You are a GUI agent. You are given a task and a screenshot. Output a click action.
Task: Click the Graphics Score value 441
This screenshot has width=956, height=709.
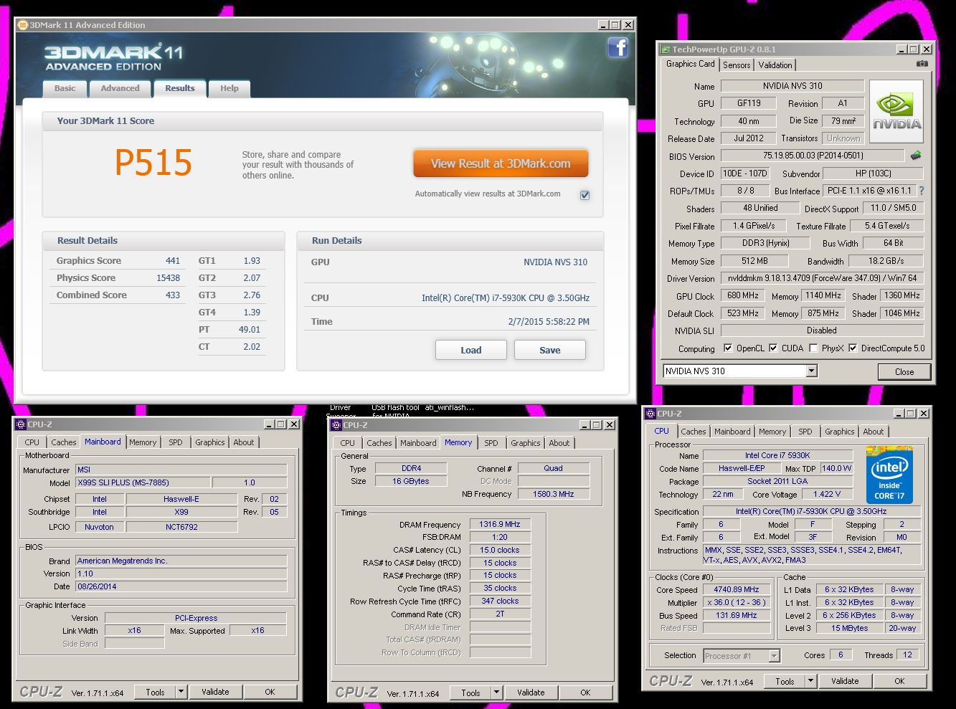[x=173, y=261]
